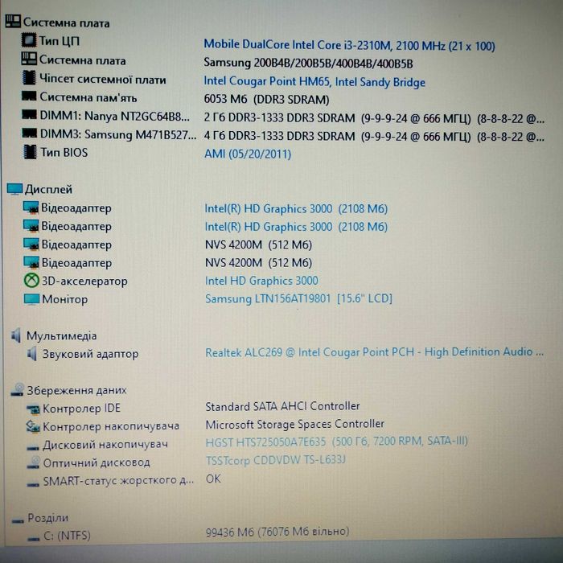Click the speaker icon beside Звуковий адаптор
This screenshot has width=563, height=563.
coord(32,354)
